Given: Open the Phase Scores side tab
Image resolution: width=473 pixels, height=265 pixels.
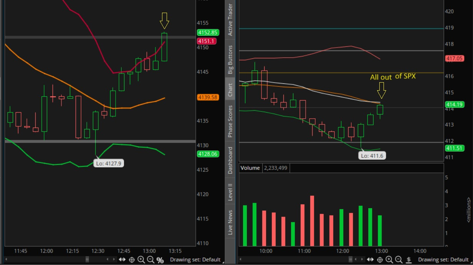Looking at the screenshot, I should [230, 121].
